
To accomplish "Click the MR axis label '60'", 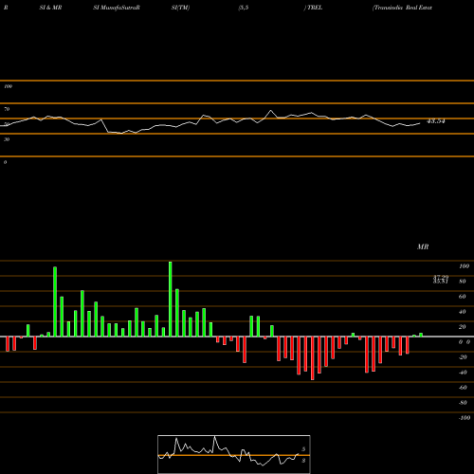I will coord(463,297).
